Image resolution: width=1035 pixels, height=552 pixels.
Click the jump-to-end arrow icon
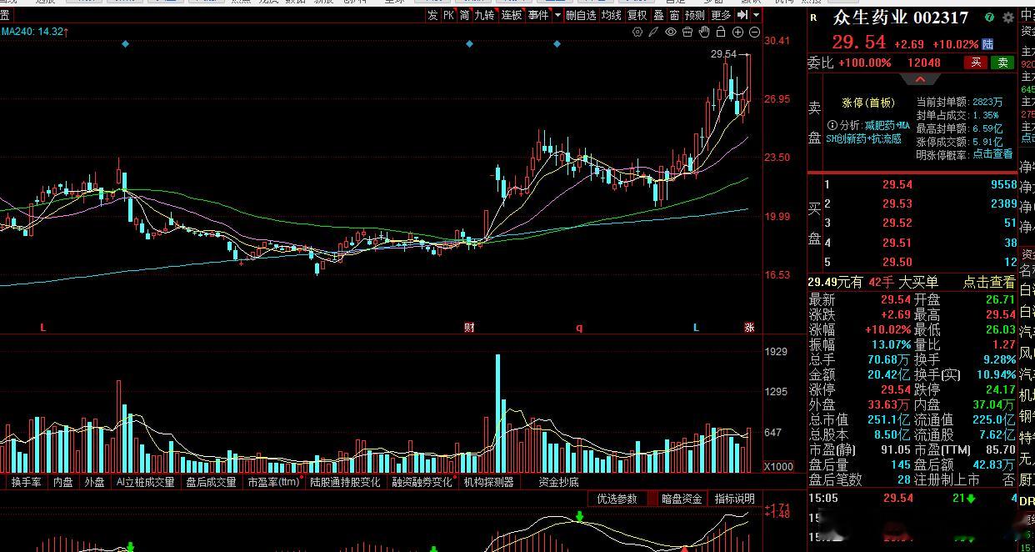point(742,15)
